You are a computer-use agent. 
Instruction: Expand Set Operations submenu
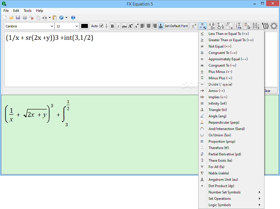[231, 198]
